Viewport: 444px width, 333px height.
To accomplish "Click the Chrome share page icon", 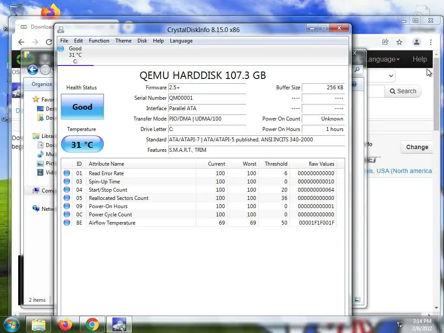I will coord(385,42).
